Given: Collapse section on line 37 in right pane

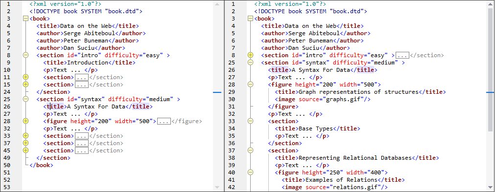Looking at the screenshot, I should pyautogui.click(x=251, y=150).
